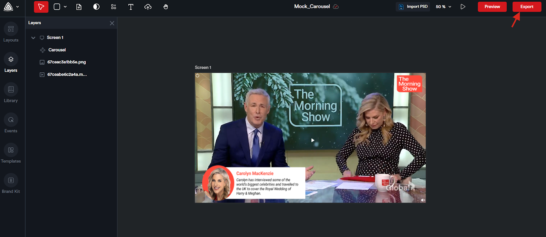Open the components widget icon

pos(114,7)
